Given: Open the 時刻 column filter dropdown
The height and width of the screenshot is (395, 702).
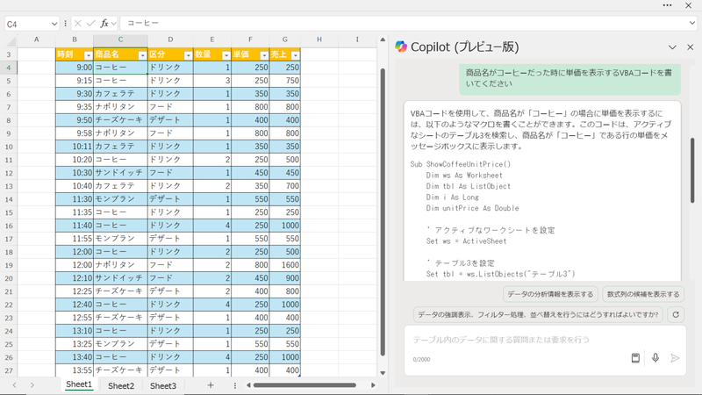Looking at the screenshot, I should coord(89,55).
